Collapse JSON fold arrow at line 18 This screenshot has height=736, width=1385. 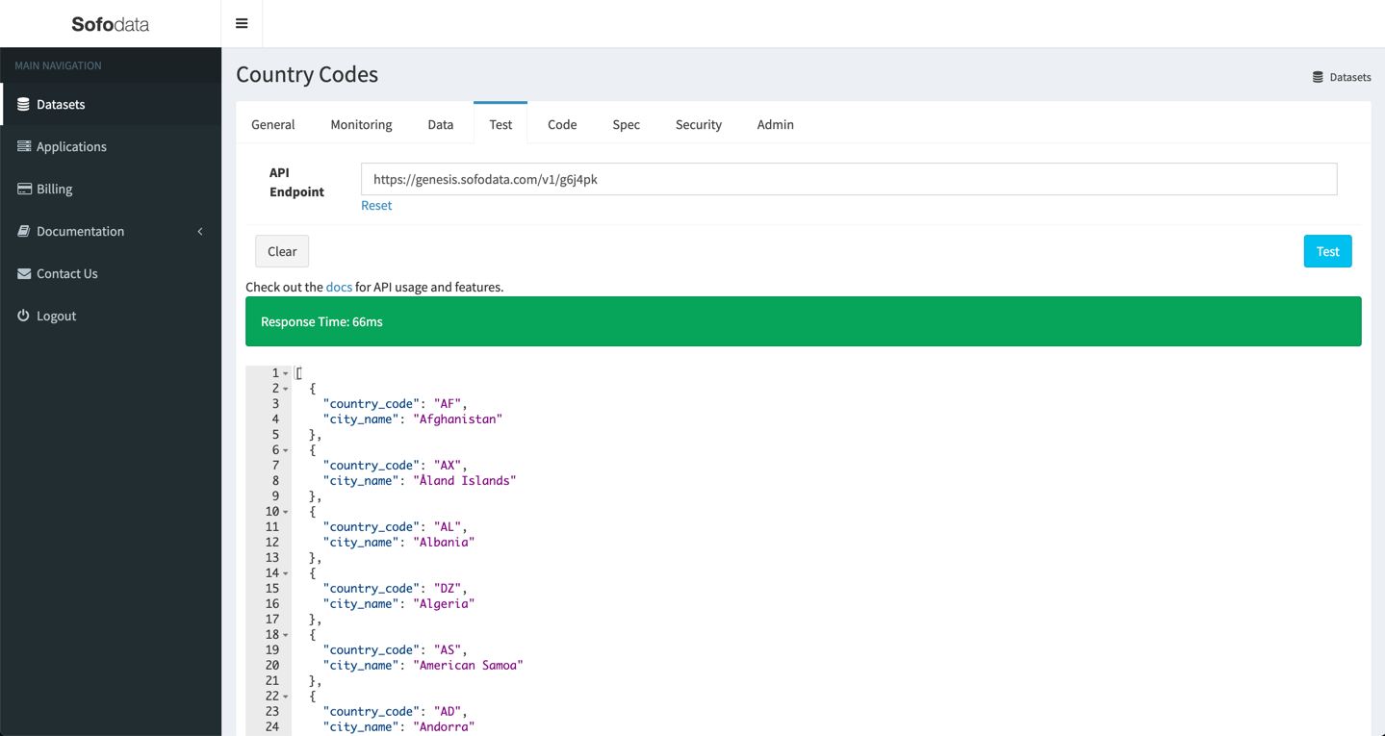[x=286, y=635]
